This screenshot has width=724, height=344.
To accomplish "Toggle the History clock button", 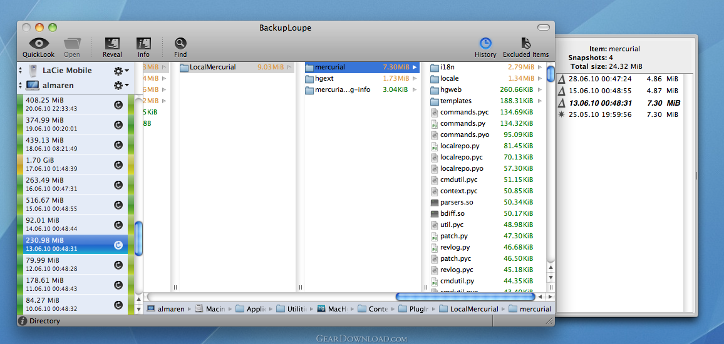I will pos(485,44).
